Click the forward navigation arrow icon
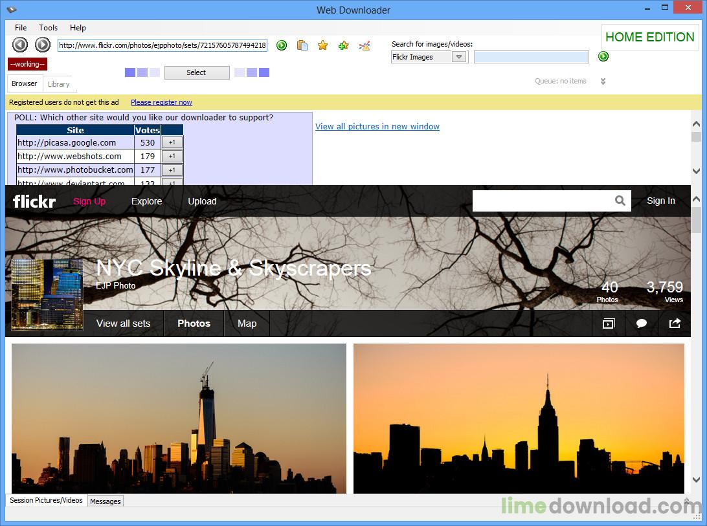The image size is (707, 526). (x=43, y=45)
